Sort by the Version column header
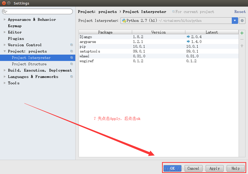The width and height of the screenshot is (248, 174). (x=158, y=32)
